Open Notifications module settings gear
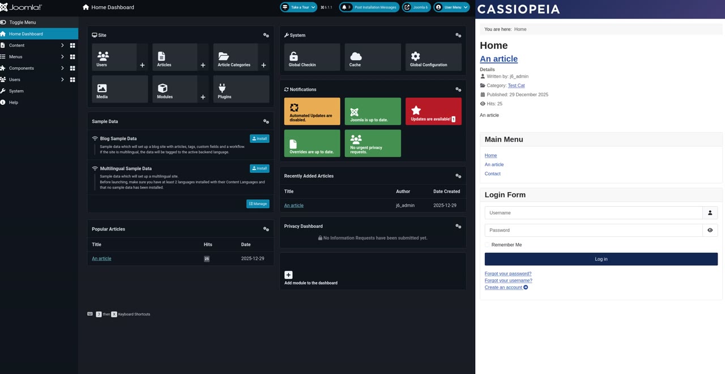The image size is (725, 374). tap(458, 90)
